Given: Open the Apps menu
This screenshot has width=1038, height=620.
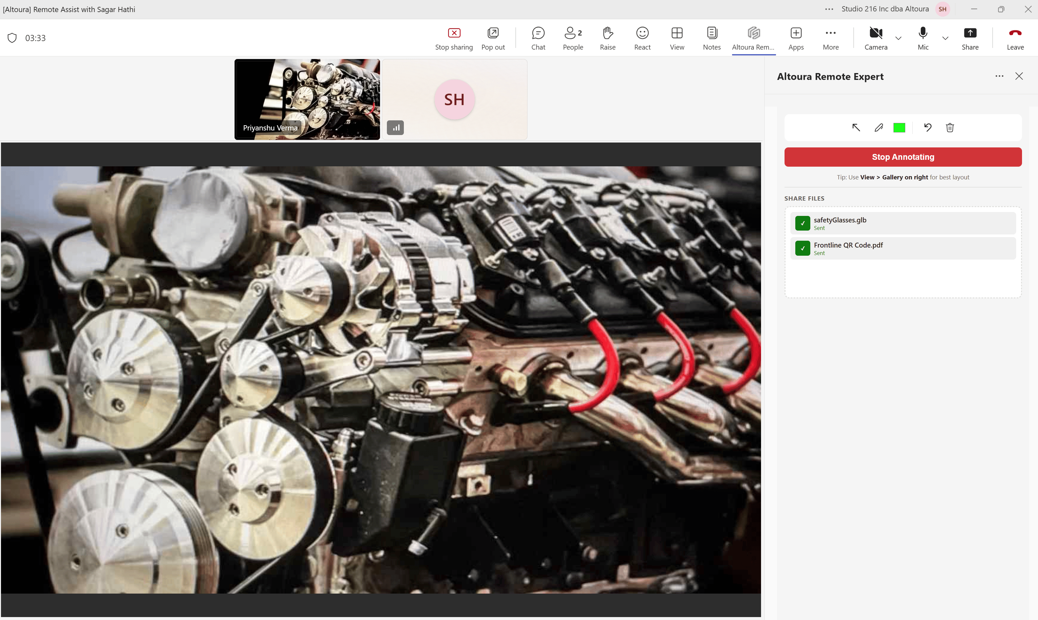Looking at the screenshot, I should coord(796,38).
